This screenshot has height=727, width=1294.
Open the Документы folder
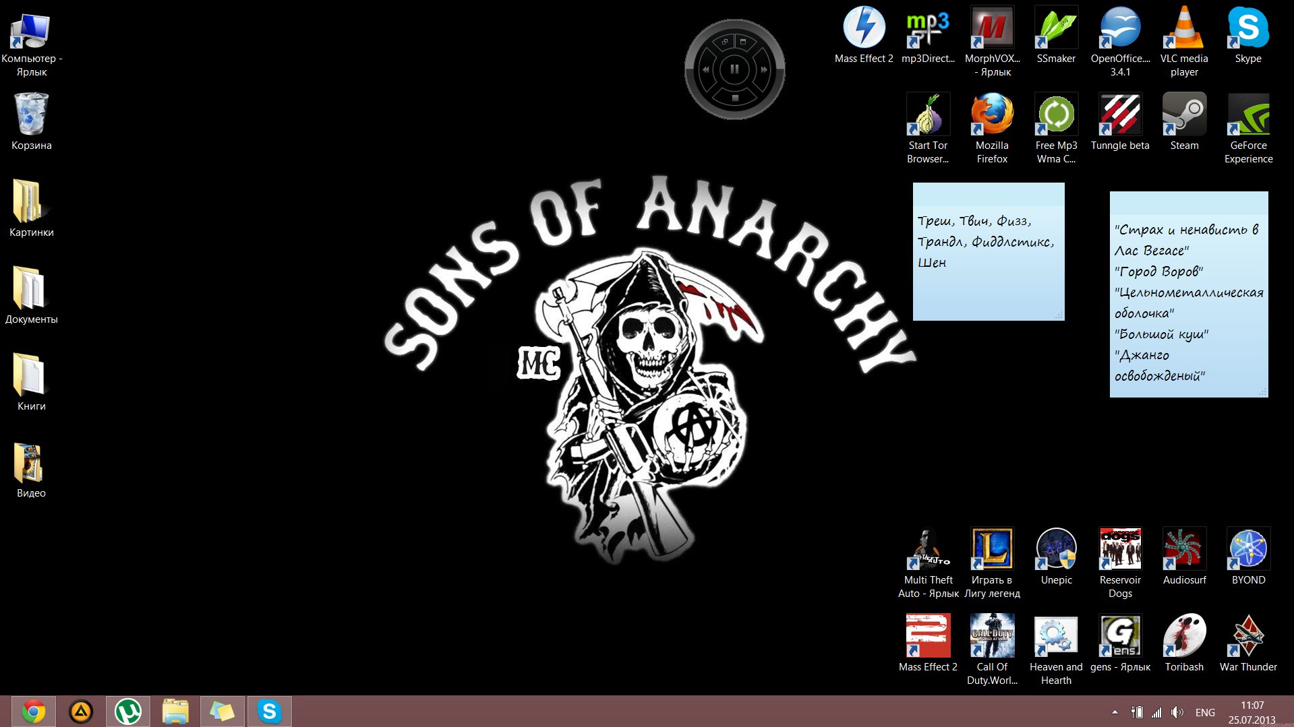31,288
